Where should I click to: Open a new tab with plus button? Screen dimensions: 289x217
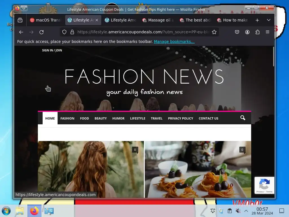coord(257,20)
